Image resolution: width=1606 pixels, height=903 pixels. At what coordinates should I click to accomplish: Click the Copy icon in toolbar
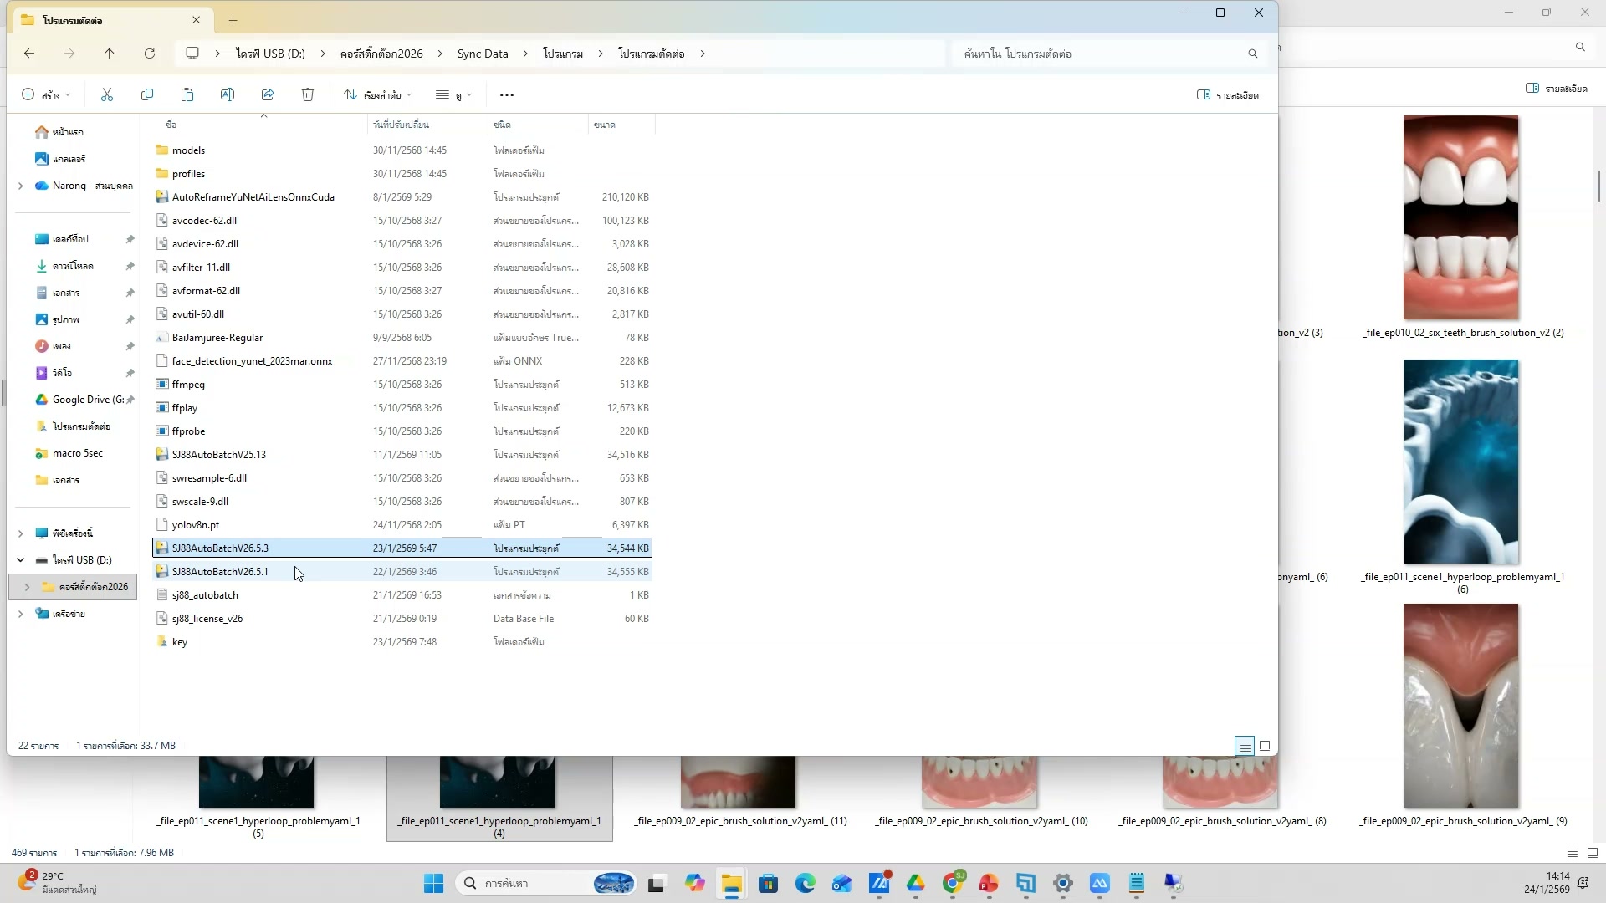[x=147, y=94]
